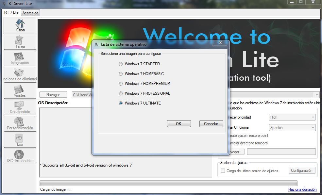Close the Lista de sistema operativo dialog
The image size is (322, 195).
(221, 43)
